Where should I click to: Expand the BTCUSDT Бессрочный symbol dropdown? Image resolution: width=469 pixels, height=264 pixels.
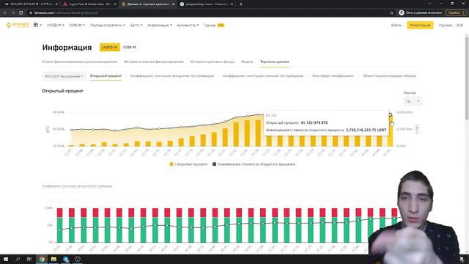coord(64,76)
